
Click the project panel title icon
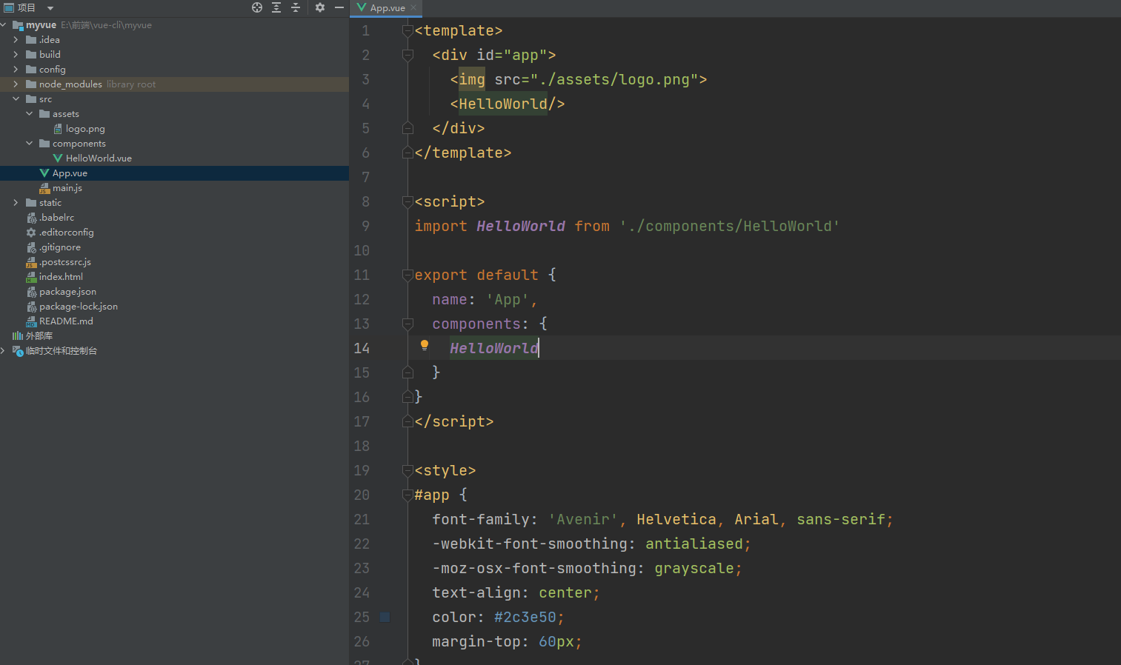click(9, 7)
